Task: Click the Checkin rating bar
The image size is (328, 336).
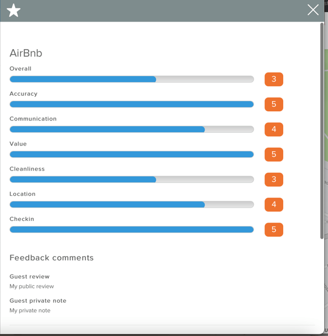Action: click(x=132, y=230)
